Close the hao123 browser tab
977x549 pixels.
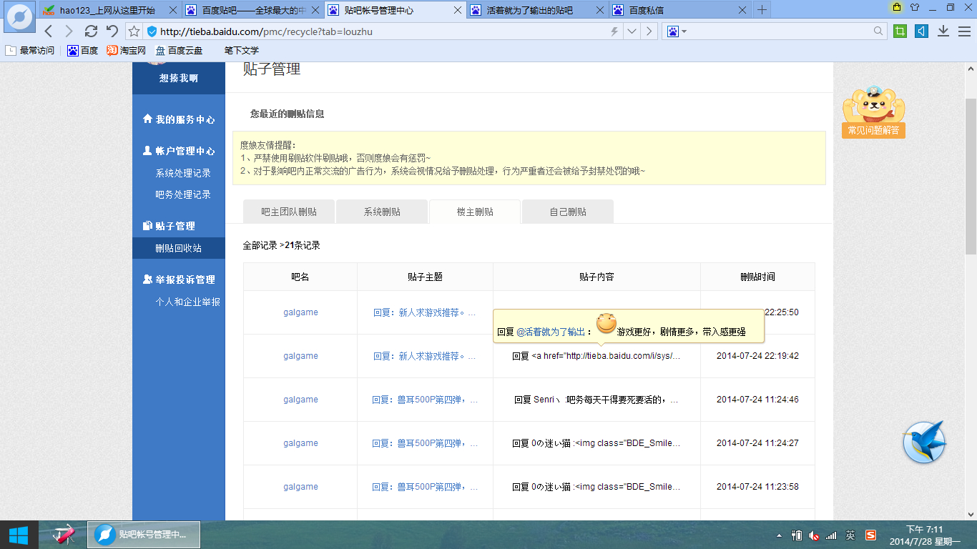172,10
